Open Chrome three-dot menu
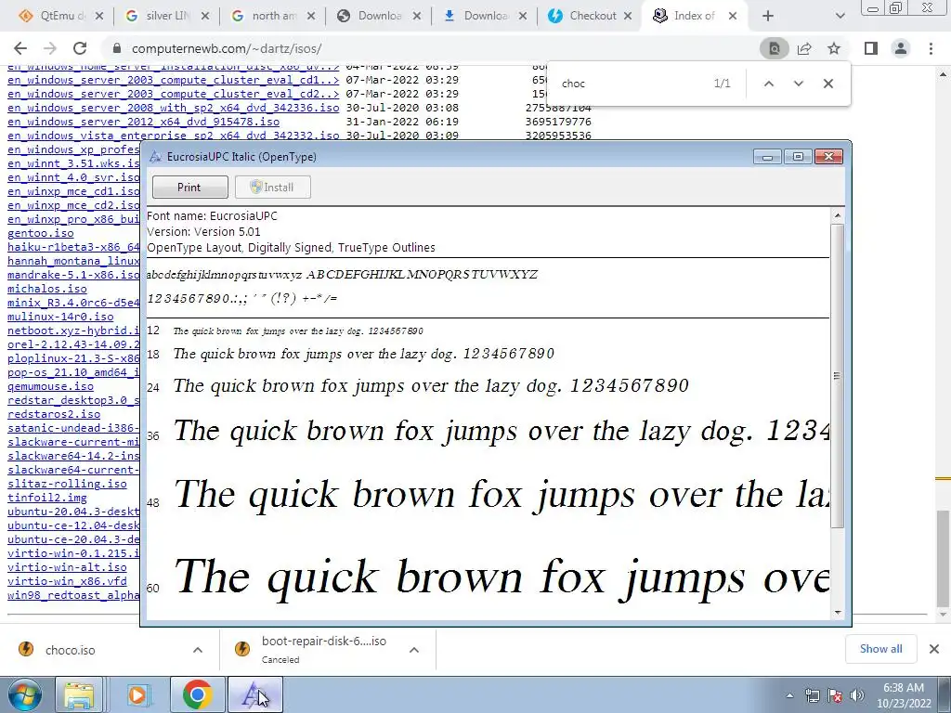The width and height of the screenshot is (951, 713). click(x=931, y=48)
